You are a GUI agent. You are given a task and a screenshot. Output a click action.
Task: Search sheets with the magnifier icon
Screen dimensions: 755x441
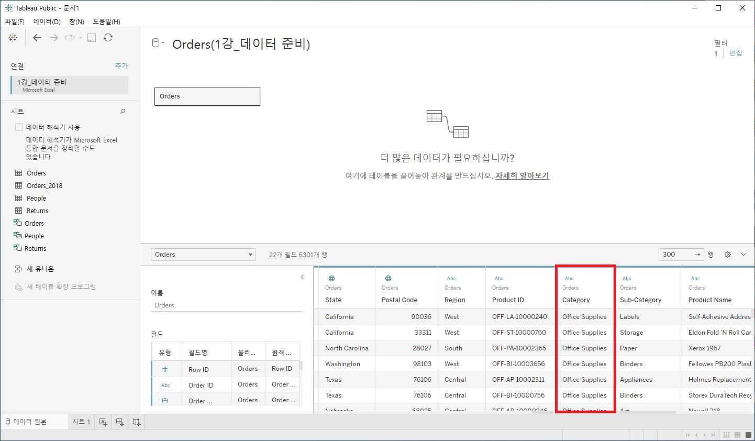(123, 111)
